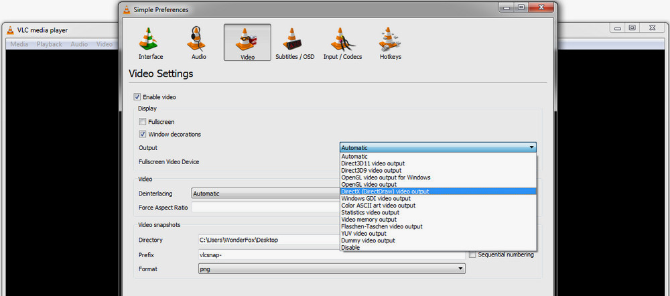Select Statistics video output
Viewport: 670px width, 296px height.
(438, 212)
